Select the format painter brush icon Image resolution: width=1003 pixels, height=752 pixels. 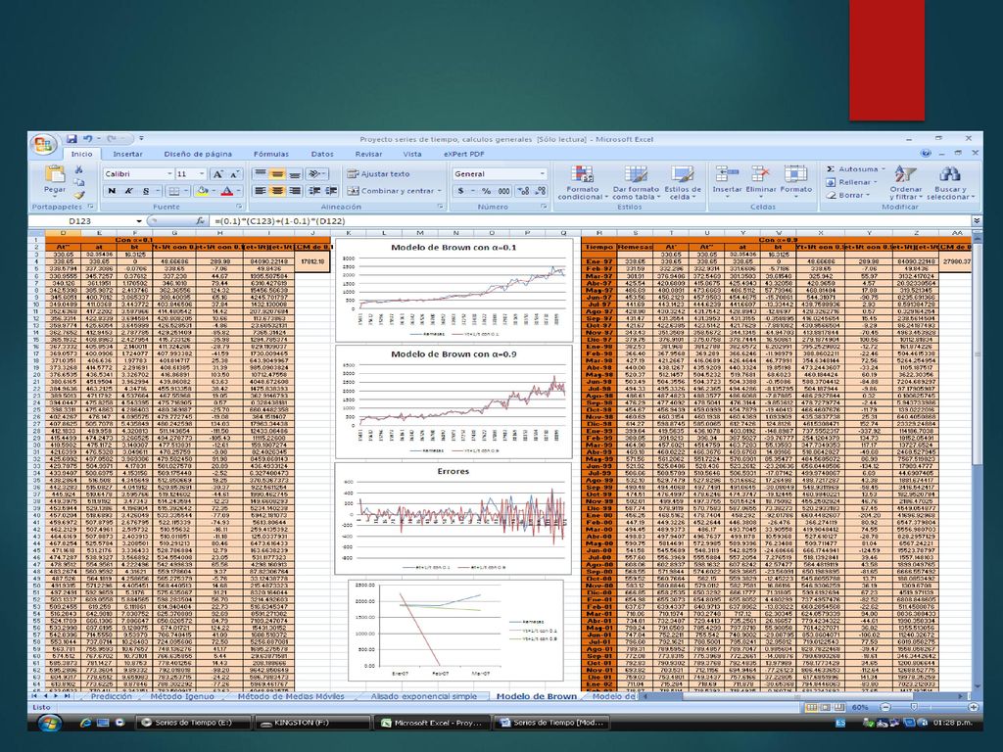pyautogui.click(x=79, y=196)
